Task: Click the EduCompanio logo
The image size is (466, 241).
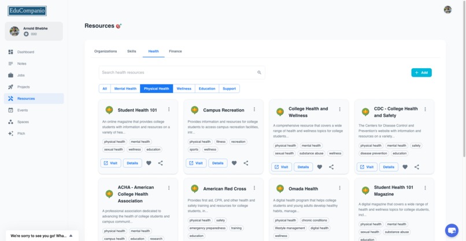Action: (x=27, y=11)
